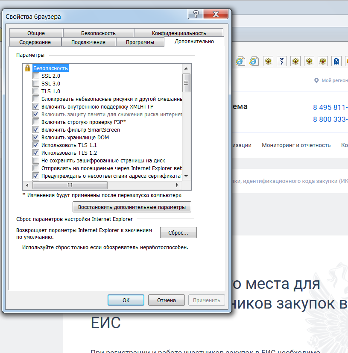Enable the SSL 2.0 checkbox
Image resolution: width=348 pixels, height=353 pixels.
[x=36, y=76]
